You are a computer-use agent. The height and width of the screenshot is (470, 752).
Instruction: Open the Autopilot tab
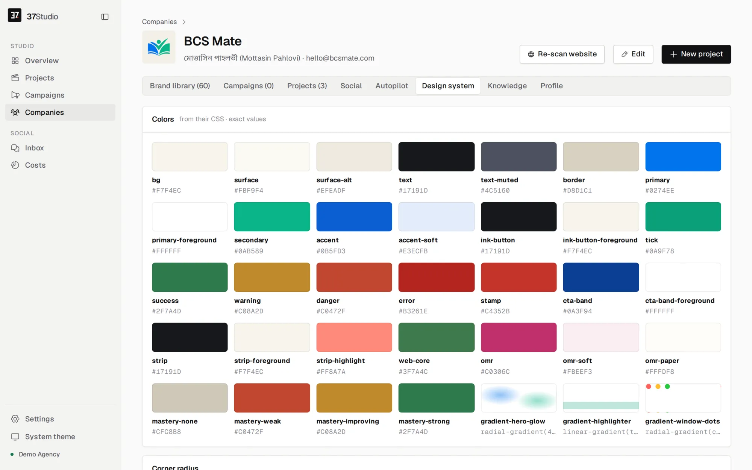[x=391, y=86]
